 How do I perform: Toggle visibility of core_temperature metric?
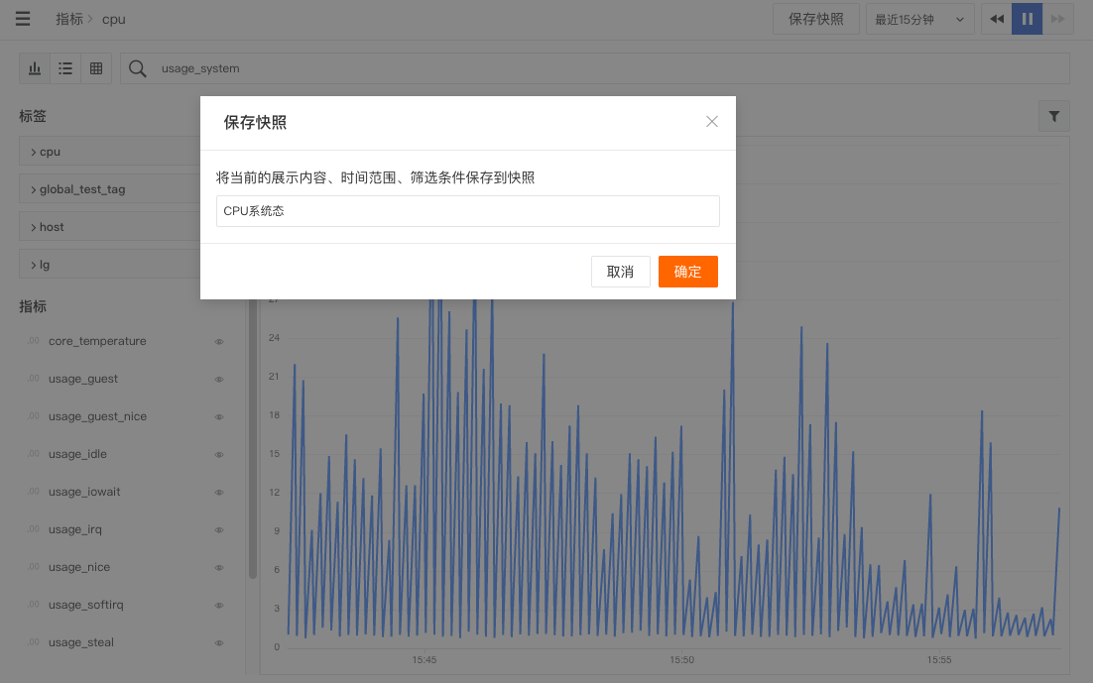pos(219,341)
